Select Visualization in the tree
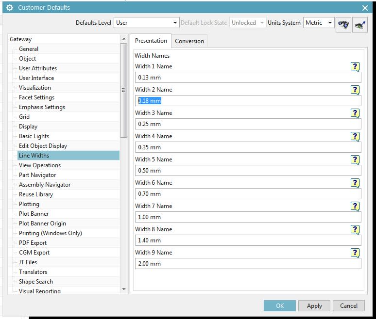 [35, 88]
